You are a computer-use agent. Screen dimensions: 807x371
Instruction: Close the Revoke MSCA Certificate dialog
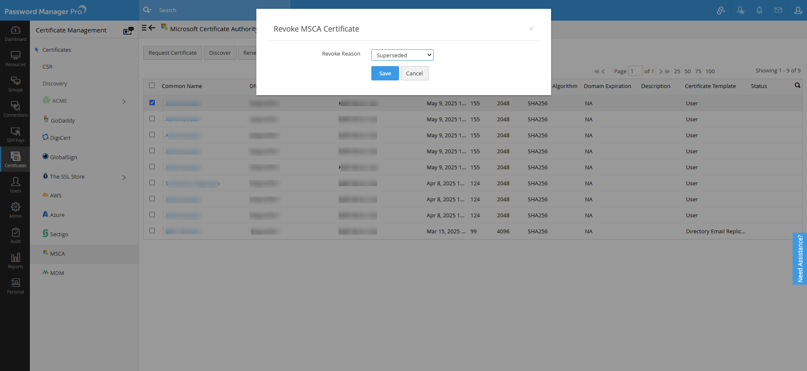point(531,29)
